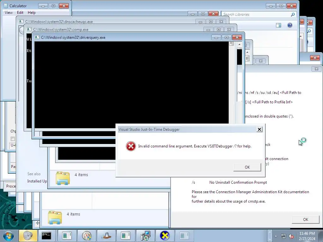Open the gauge with shield taskbar icon
323x242 pixels.
(86, 236)
